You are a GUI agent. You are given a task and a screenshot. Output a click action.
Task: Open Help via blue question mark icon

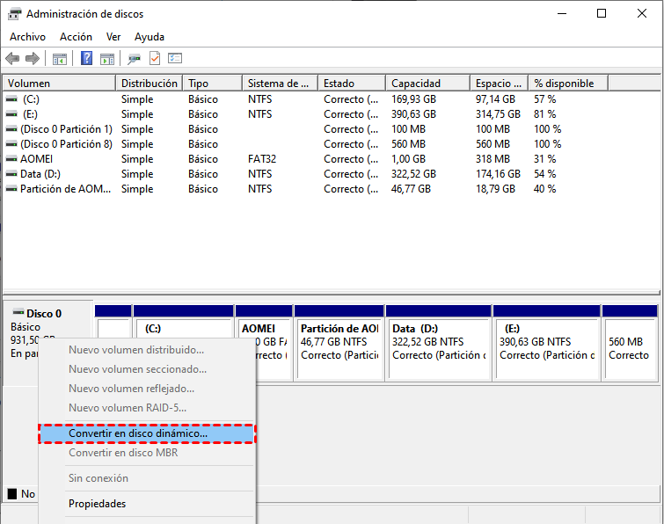click(87, 59)
